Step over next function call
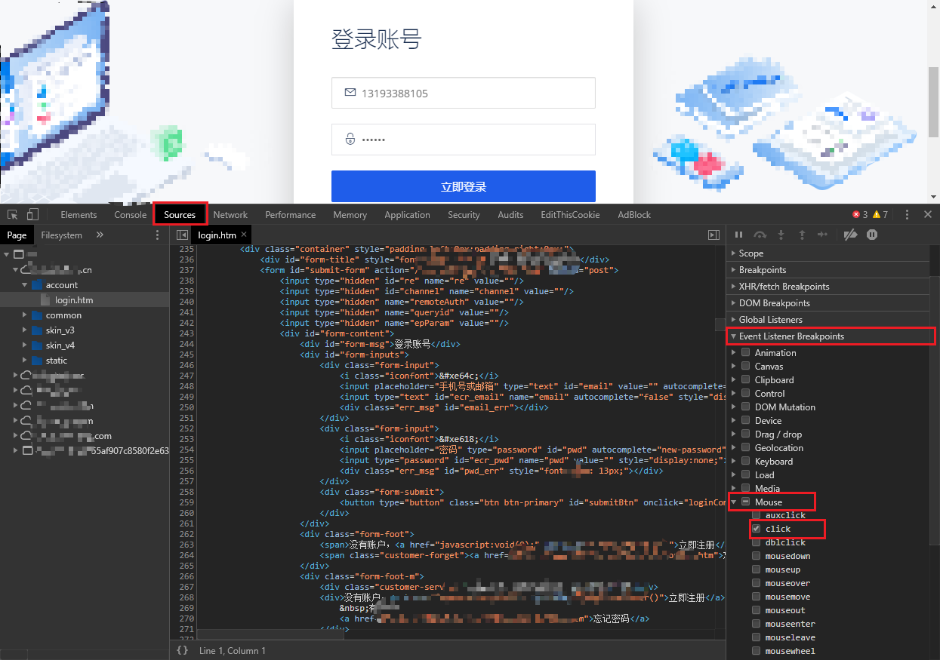Viewport: 940px width, 660px height. click(760, 235)
